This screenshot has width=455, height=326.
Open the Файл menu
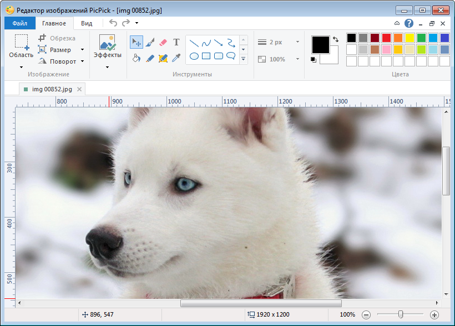(x=21, y=23)
